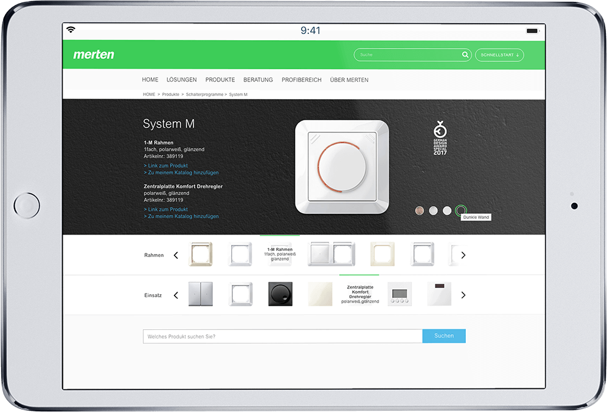Select the white frame insert in Einsatz row

[240, 294]
